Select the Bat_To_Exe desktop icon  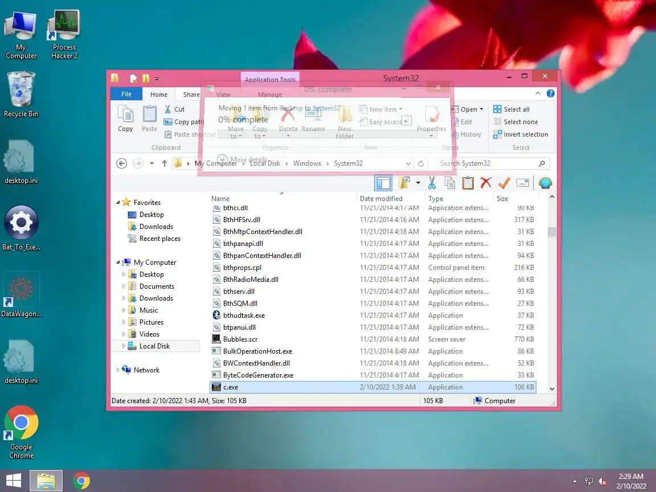coord(21,228)
